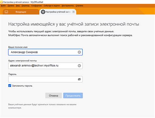This screenshot has width=155, height=118.
Task: Click the inbox tray icon
Action: (6, 12)
